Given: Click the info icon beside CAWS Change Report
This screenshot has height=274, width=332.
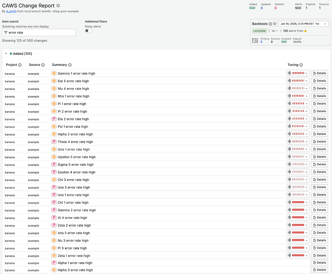Looking at the screenshot, I should point(58,6).
